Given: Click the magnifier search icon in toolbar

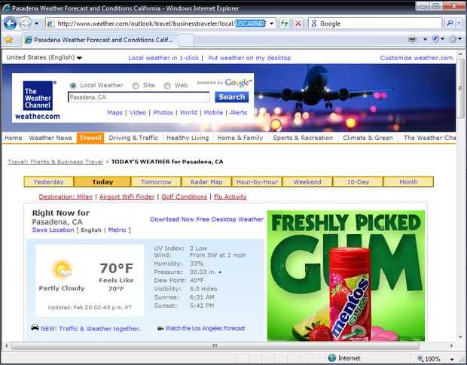Looking at the screenshot, I should [x=450, y=23].
